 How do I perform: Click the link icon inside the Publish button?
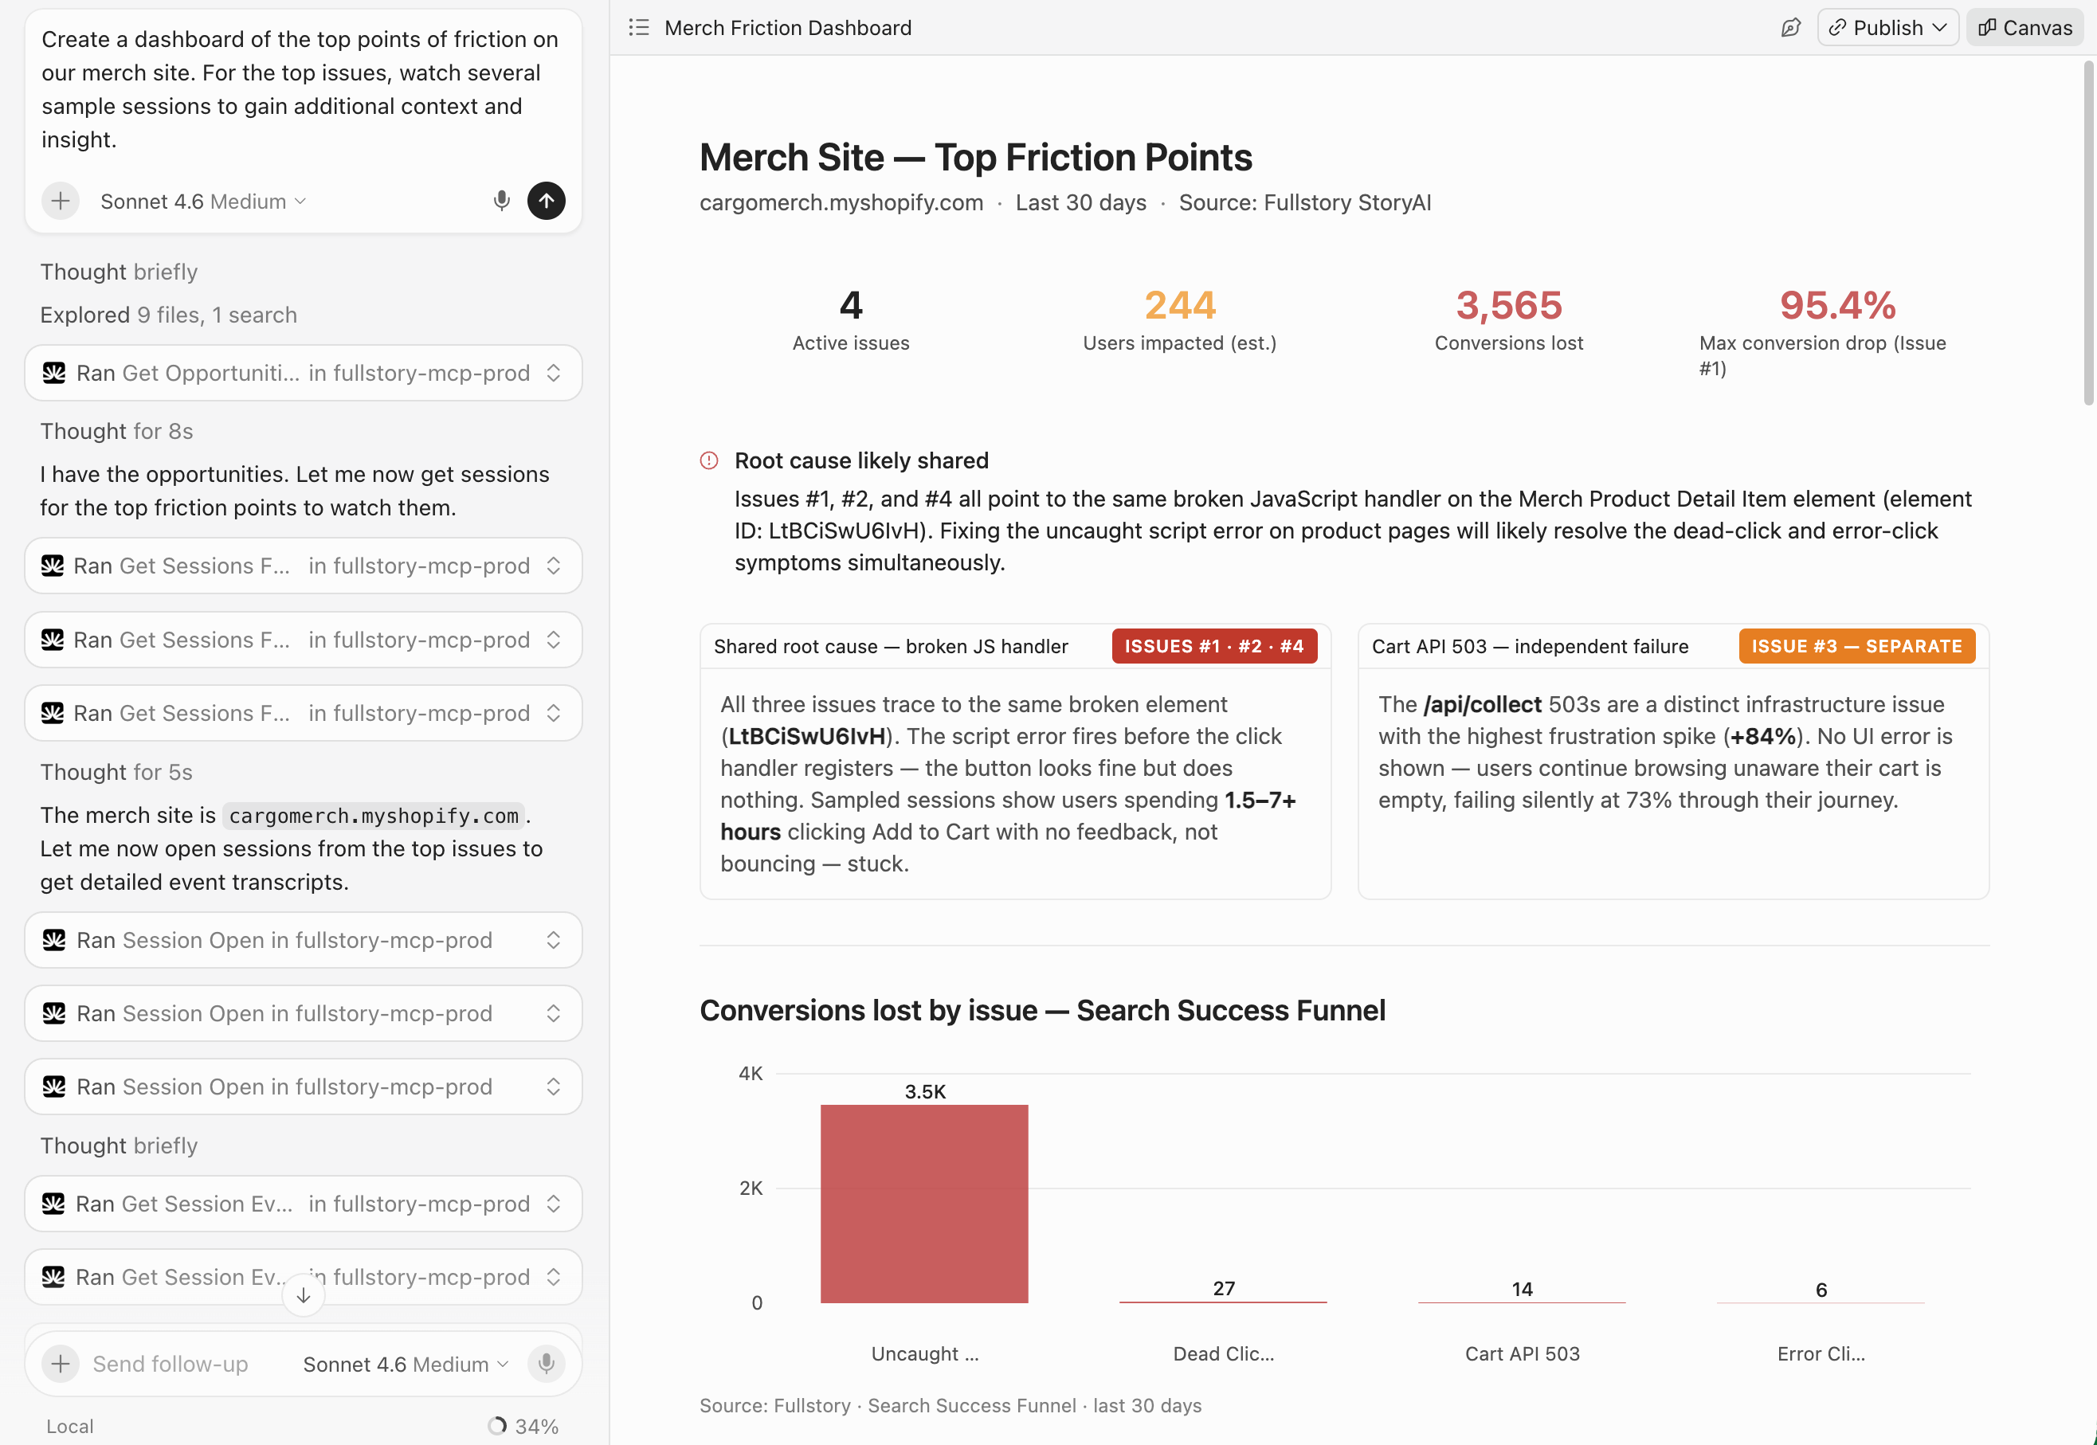click(1837, 27)
